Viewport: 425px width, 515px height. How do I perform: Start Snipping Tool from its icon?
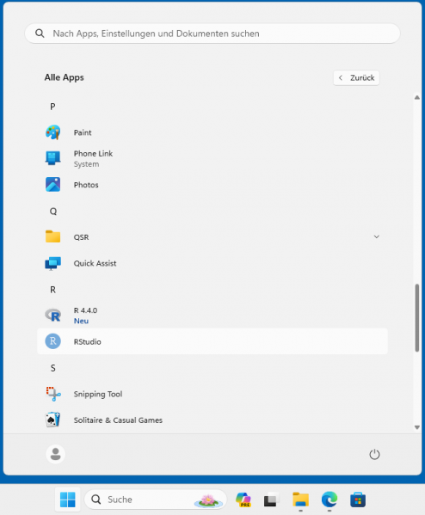(x=53, y=394)
